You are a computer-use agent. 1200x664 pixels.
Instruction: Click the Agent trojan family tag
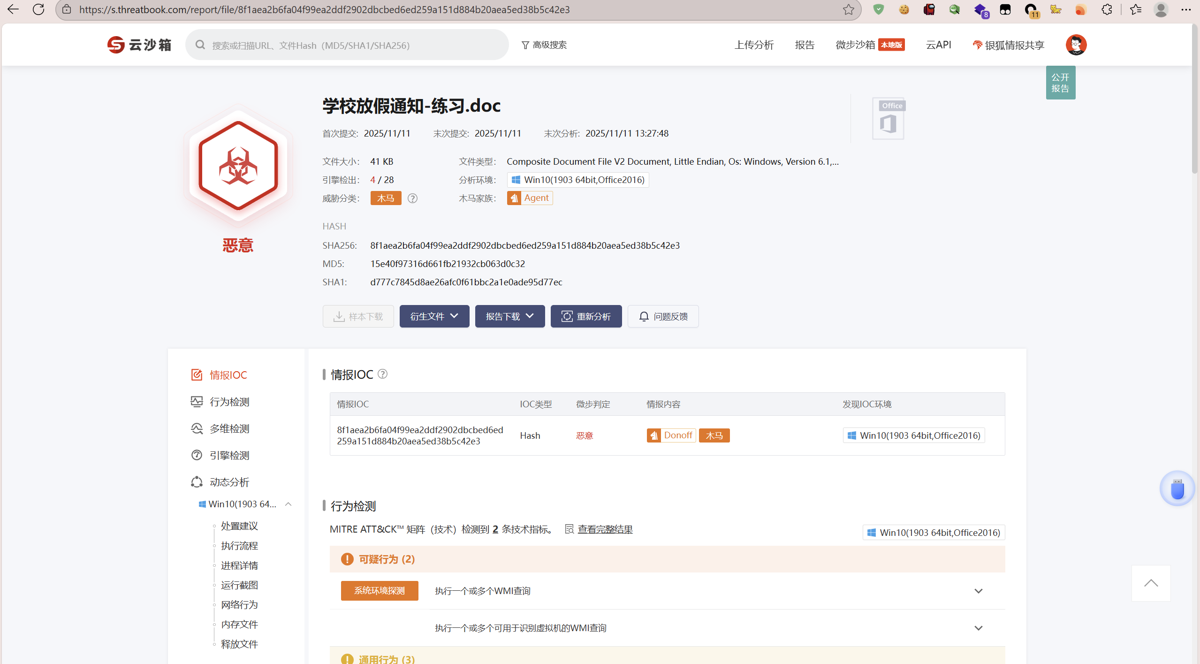coord(530,198)
